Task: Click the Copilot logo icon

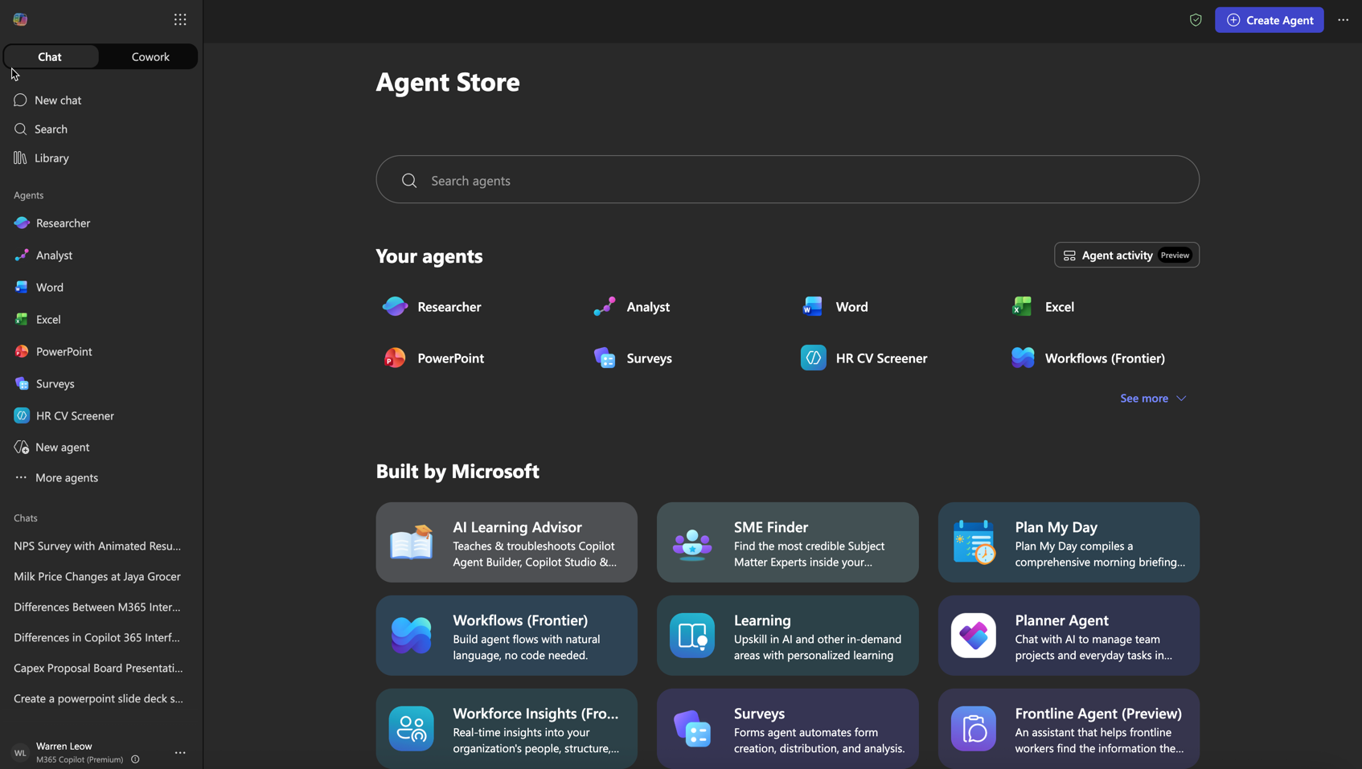Action: [20, 19]
